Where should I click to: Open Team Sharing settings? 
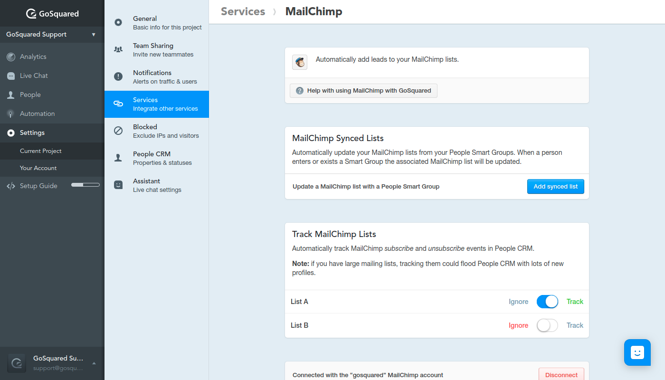point(157,50)
